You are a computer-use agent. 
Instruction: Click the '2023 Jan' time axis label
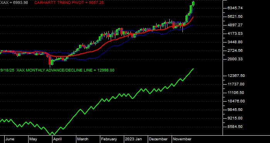click(133, 139)
